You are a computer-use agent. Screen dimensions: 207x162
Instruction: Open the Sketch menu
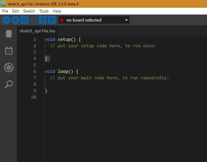(29, 11)
